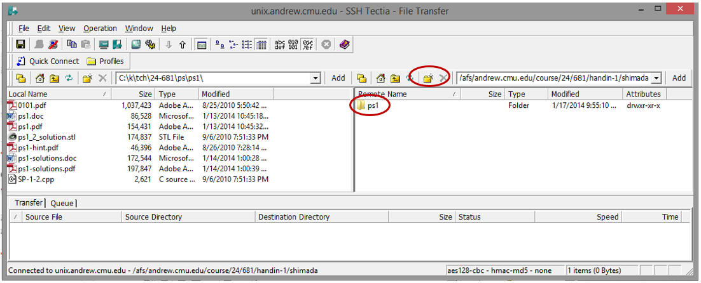The width and height of the screenshot is (701, 283).
Task: Click the Copy icon in main toolbar
Action: click(71, 44)
